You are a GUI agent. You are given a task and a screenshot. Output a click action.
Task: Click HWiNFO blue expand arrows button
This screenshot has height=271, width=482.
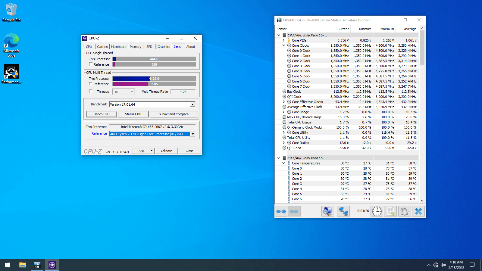tap(281, 211)
